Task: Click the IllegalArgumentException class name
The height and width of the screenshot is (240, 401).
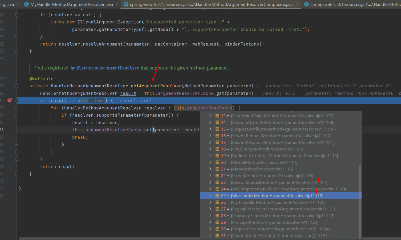Action: [x=110, y=22]
